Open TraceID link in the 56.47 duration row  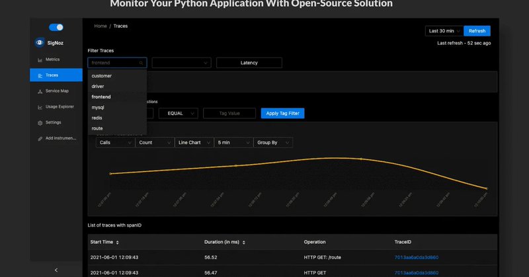click(x=417, y=272)
